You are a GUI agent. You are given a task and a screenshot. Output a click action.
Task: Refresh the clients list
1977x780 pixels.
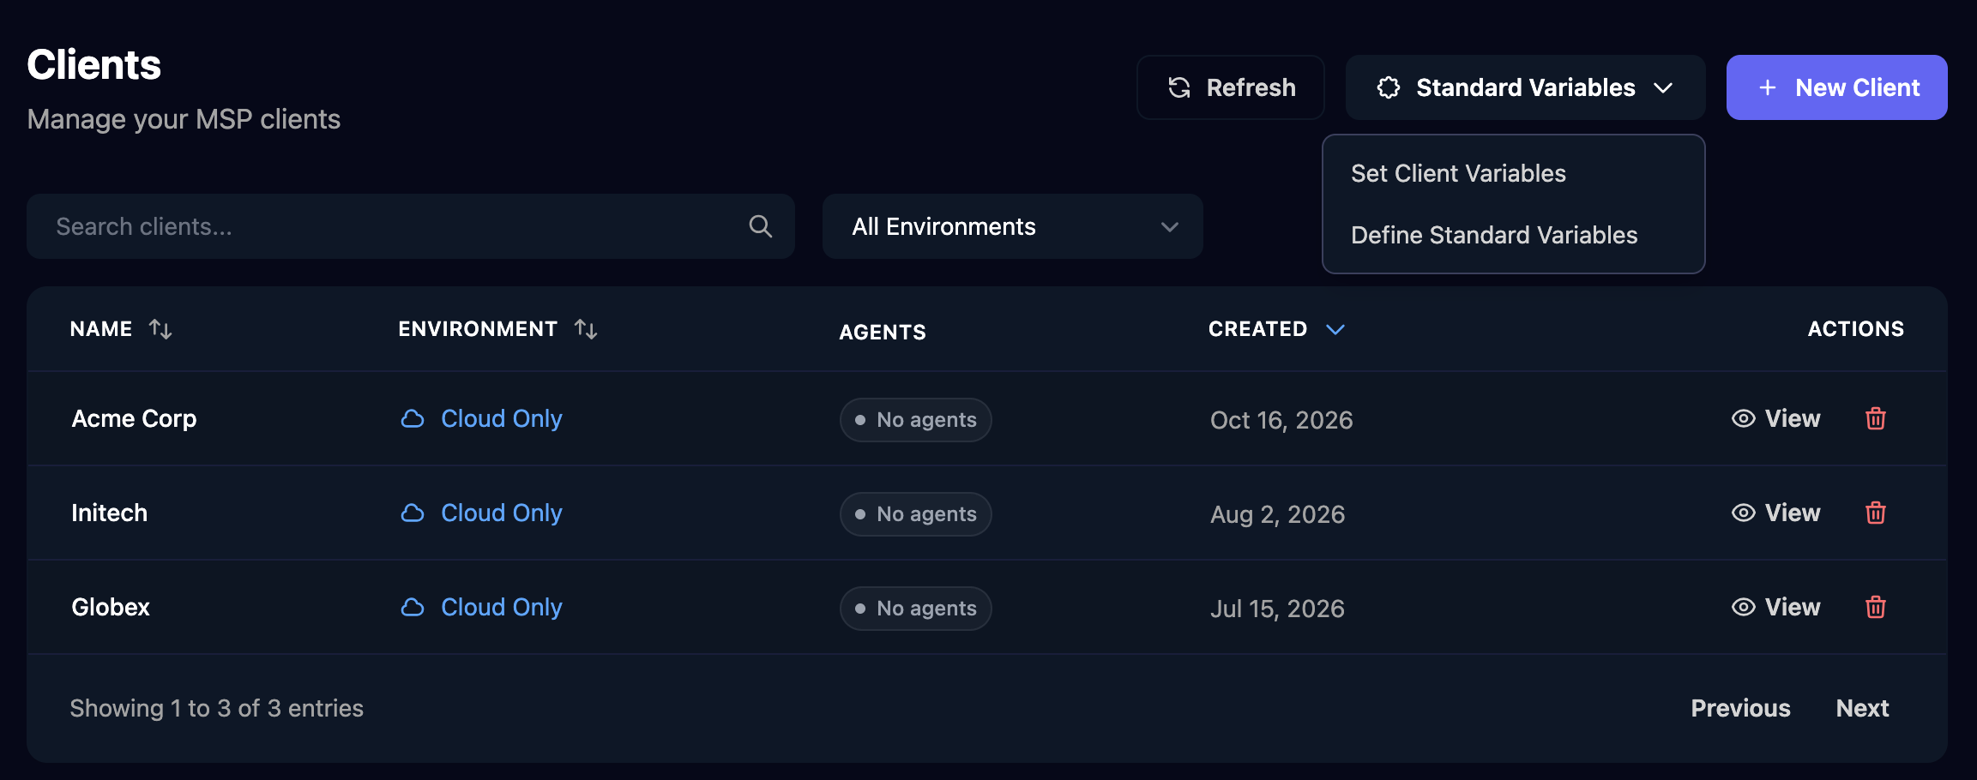coord(1231,87)
